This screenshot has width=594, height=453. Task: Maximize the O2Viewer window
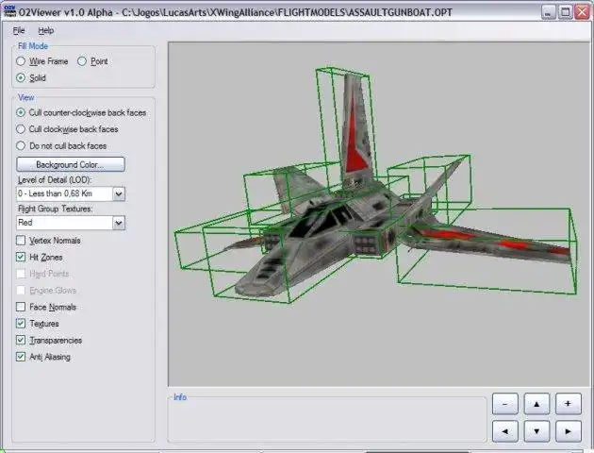click(565, 12)
